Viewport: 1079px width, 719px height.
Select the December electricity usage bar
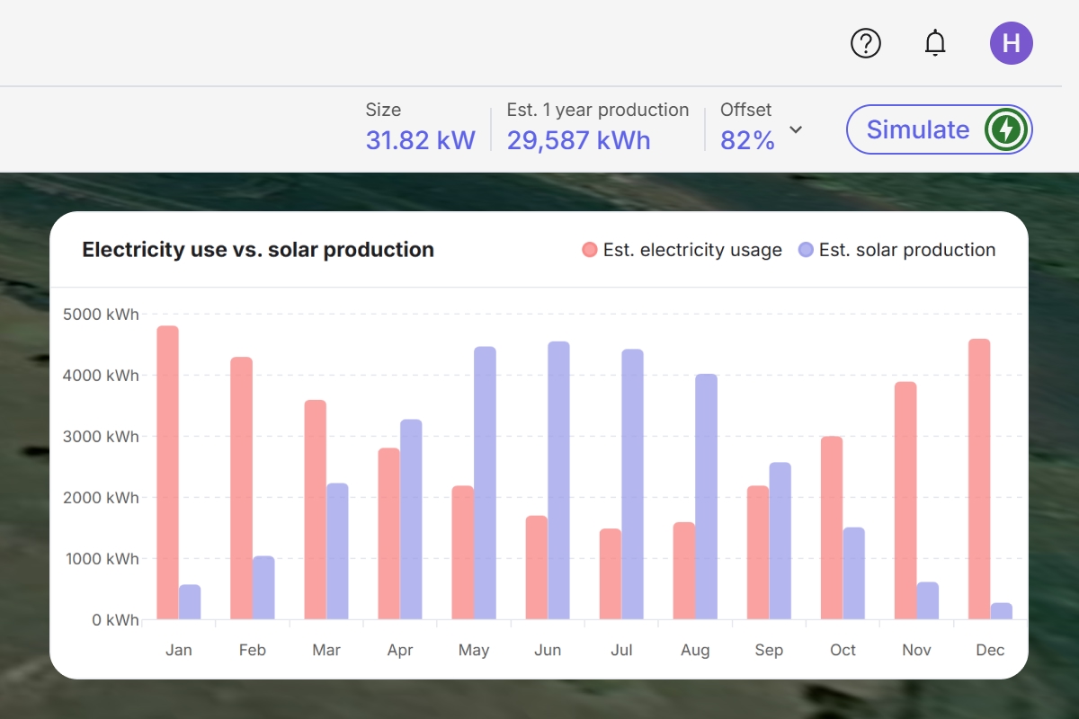(x=979, y=479)
